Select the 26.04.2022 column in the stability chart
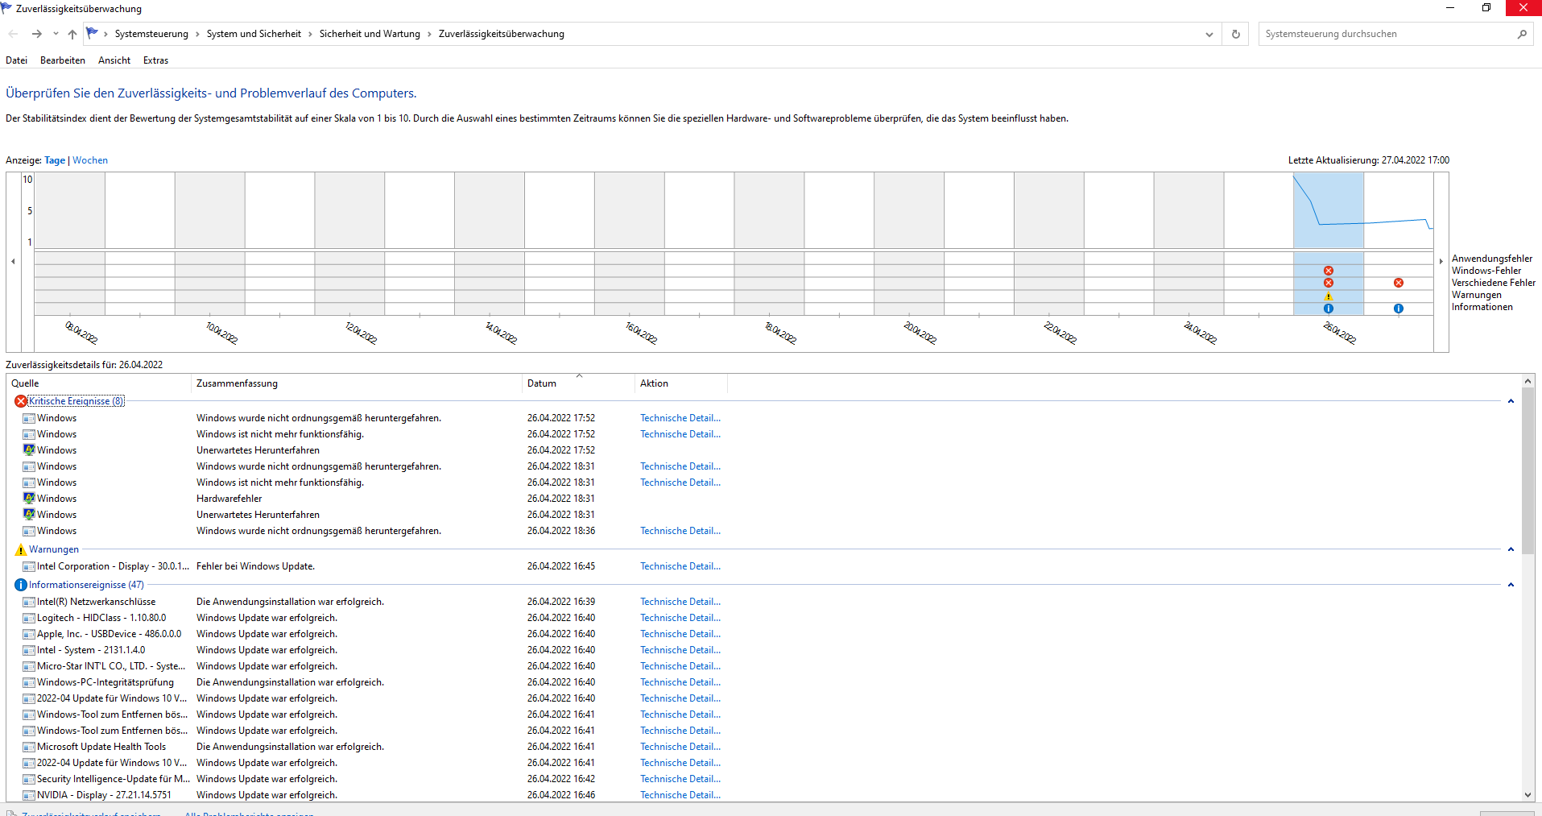Screen dimensions: 1542x816 click(1328, 243)
